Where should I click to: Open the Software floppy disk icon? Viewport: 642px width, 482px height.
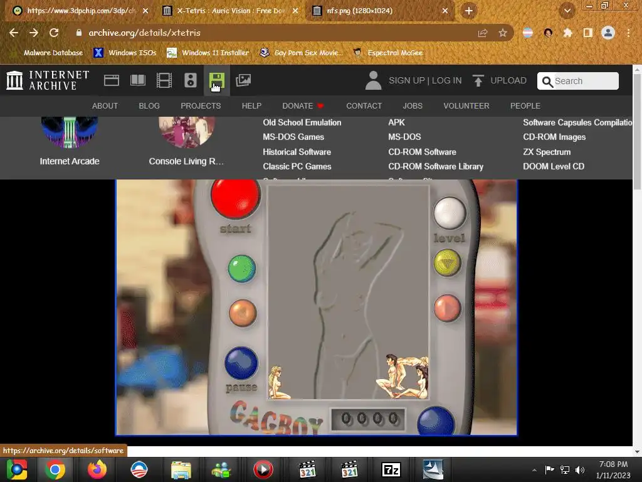[216, 80]
